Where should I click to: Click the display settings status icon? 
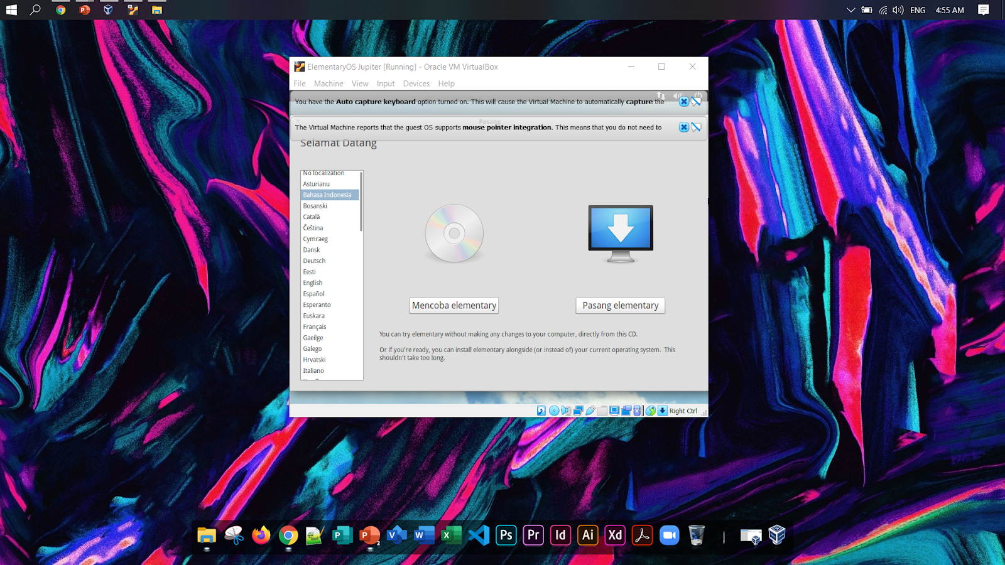pyautogui.click(x=614, y=411)
